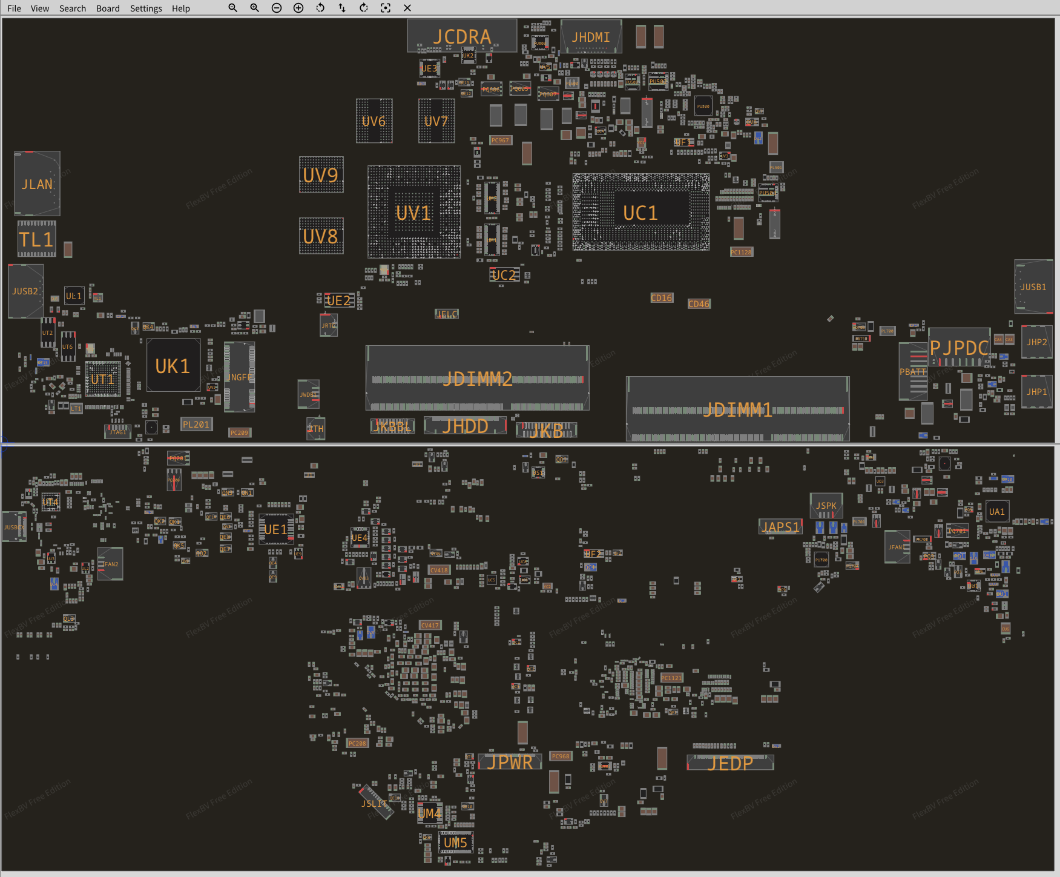Rotate board counter-clockwise using toolbar icon
The width and height of the screenshot is (1060, 877).
[x=320, y=8]
